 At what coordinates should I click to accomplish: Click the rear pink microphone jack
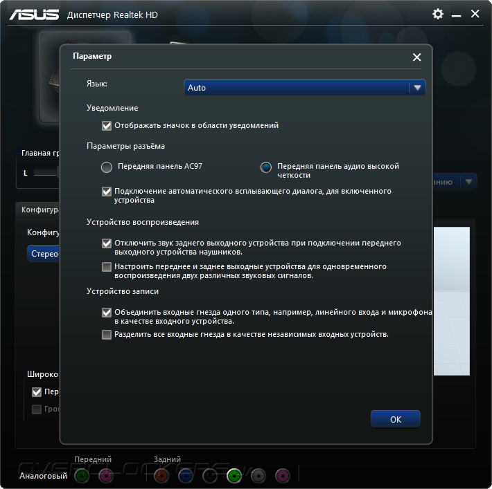click(x=283, y=476)
